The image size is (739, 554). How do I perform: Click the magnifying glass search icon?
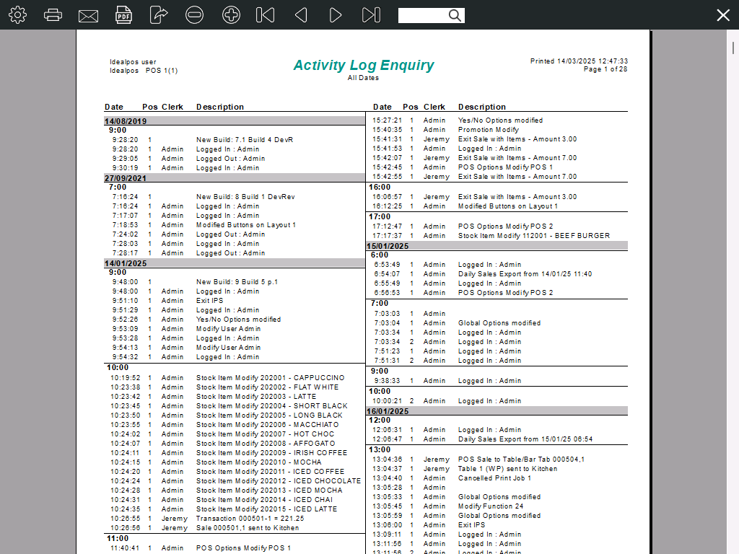tap(455, 15)
